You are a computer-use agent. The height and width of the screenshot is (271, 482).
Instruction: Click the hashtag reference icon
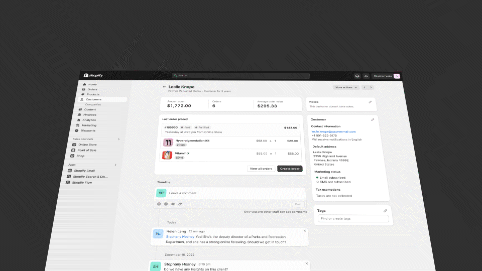tap(173, 204)
